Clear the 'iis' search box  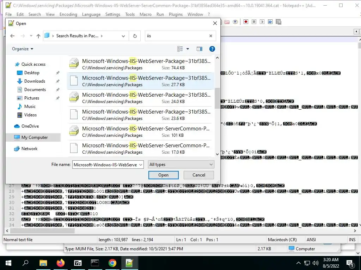click(211, 36)
